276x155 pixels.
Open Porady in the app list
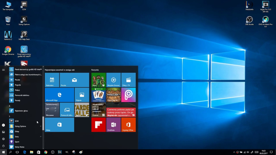(x=25, y=100)
